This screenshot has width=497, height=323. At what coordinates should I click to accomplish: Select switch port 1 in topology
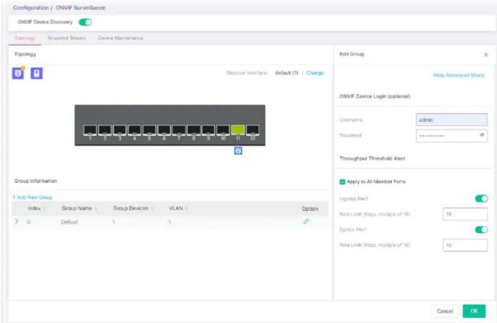click(90, 130)
